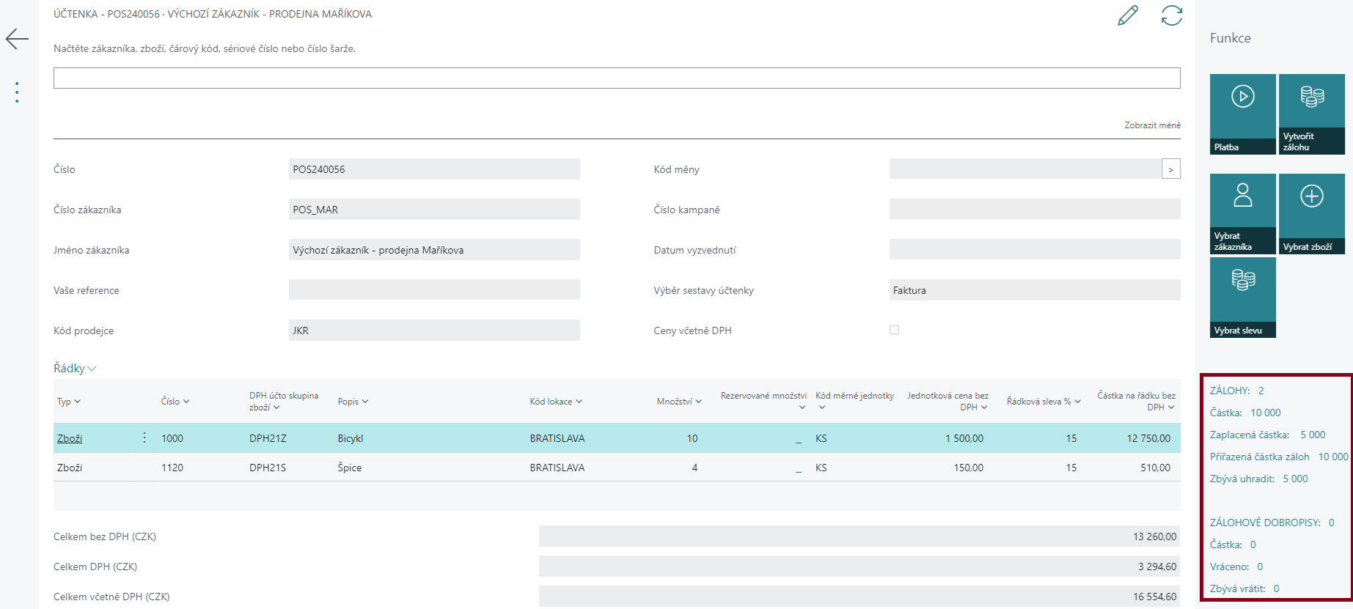This screenshot has width=1353, height=609.
Task: Click the Datum vyzvednutí field
Action: (x=1035, y=250)
